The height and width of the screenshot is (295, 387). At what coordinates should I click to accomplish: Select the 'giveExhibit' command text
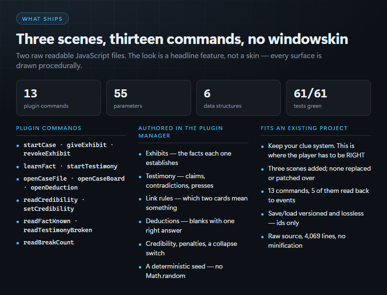tap(87, 145)
